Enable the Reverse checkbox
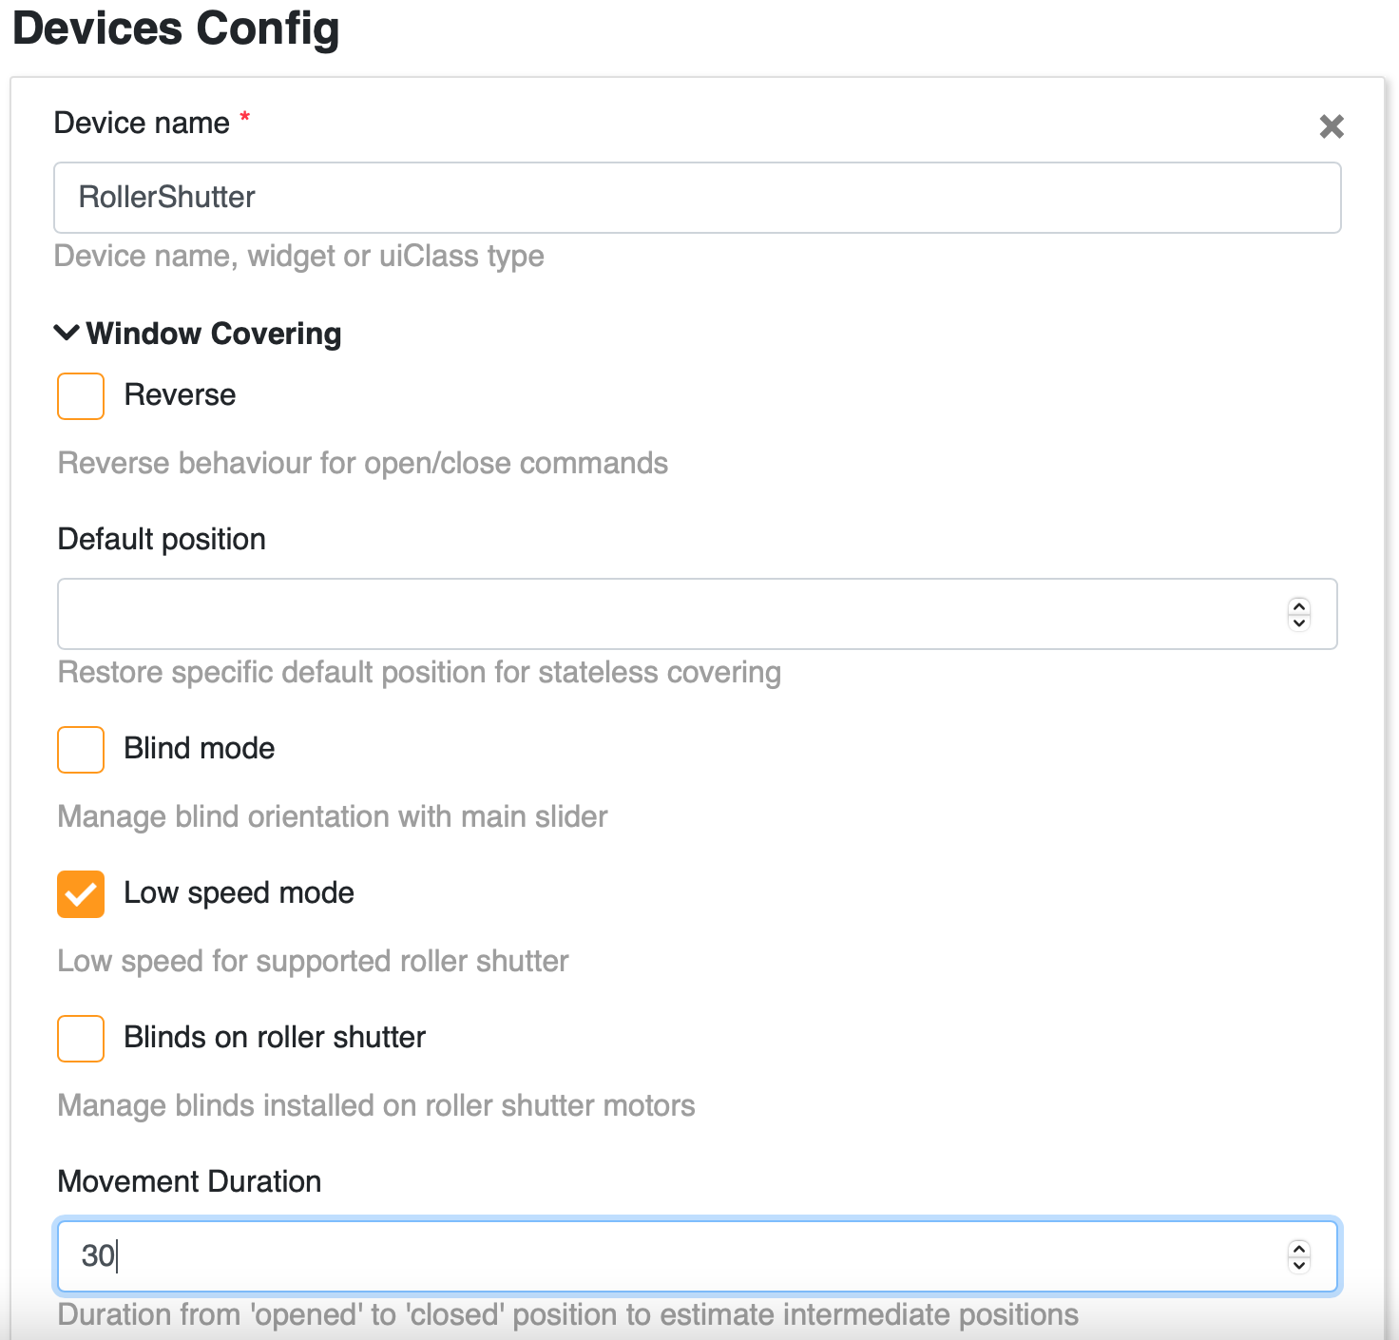This screenshot has width=1399, height=1340. click(x=81, y=395)
